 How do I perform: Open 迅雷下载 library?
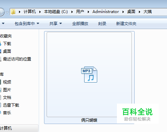[x=11, y=105]
